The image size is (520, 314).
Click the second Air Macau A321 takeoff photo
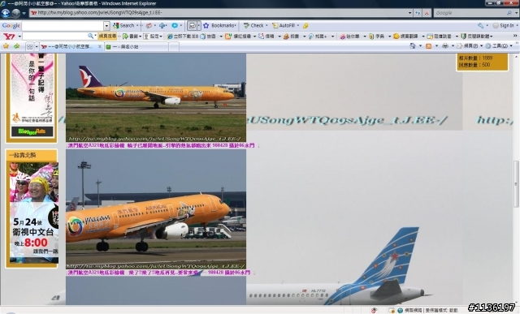click(x=156, y=209)
